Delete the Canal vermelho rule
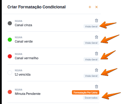Screen dimensions: 122x104 pyautogui.click(x=96, y=53)
